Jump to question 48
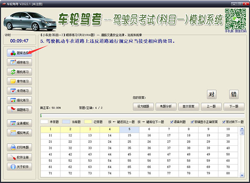This screenshot has height=183, width=250. [189, 154]
